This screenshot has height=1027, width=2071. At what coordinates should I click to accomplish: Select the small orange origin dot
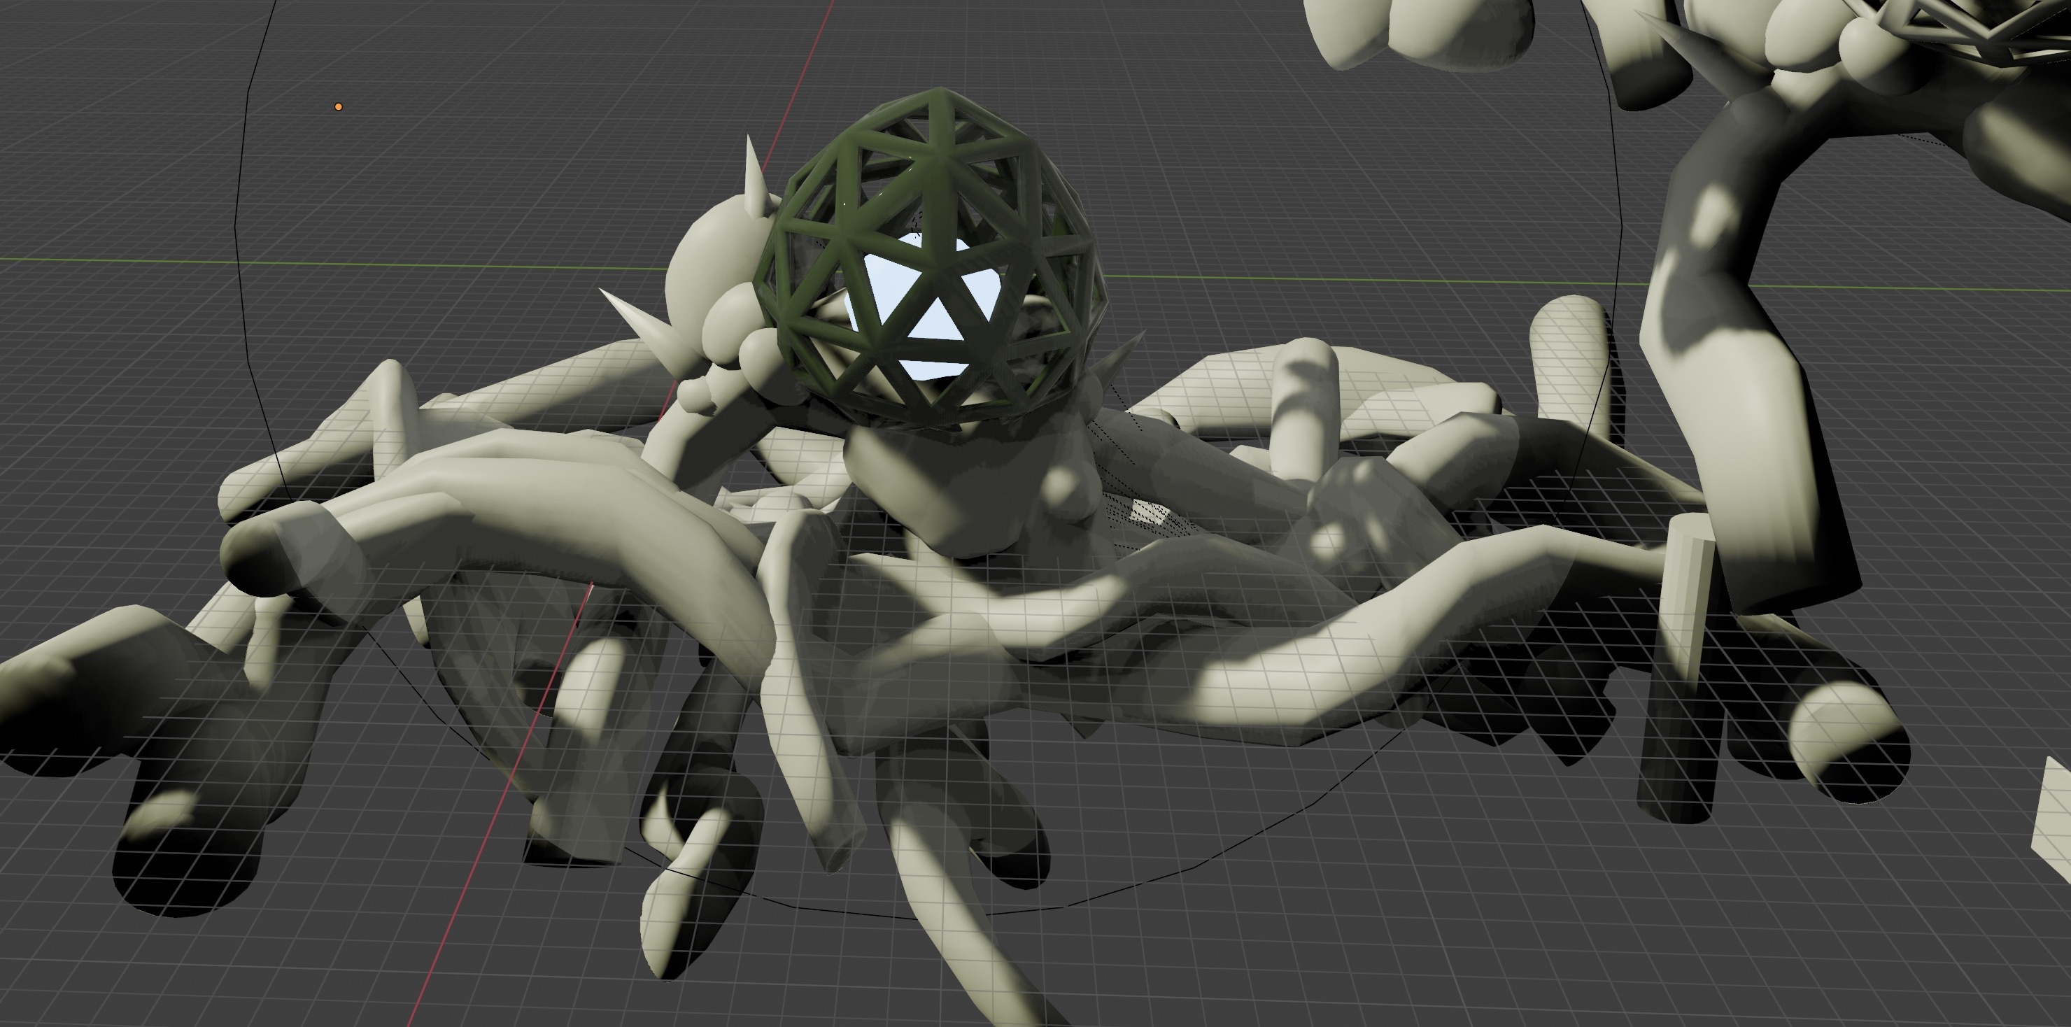pos(339,106)
